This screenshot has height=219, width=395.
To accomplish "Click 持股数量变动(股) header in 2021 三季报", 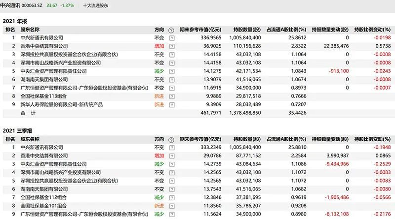I will 330,139.
